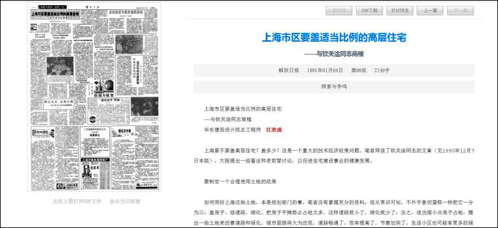Viewport: 498px width, 228px height.
Task: Click the red author name 江欢成
Action: click(274, 130)
